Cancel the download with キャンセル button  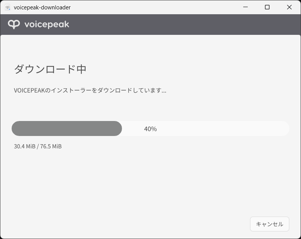tap(269, 224)
